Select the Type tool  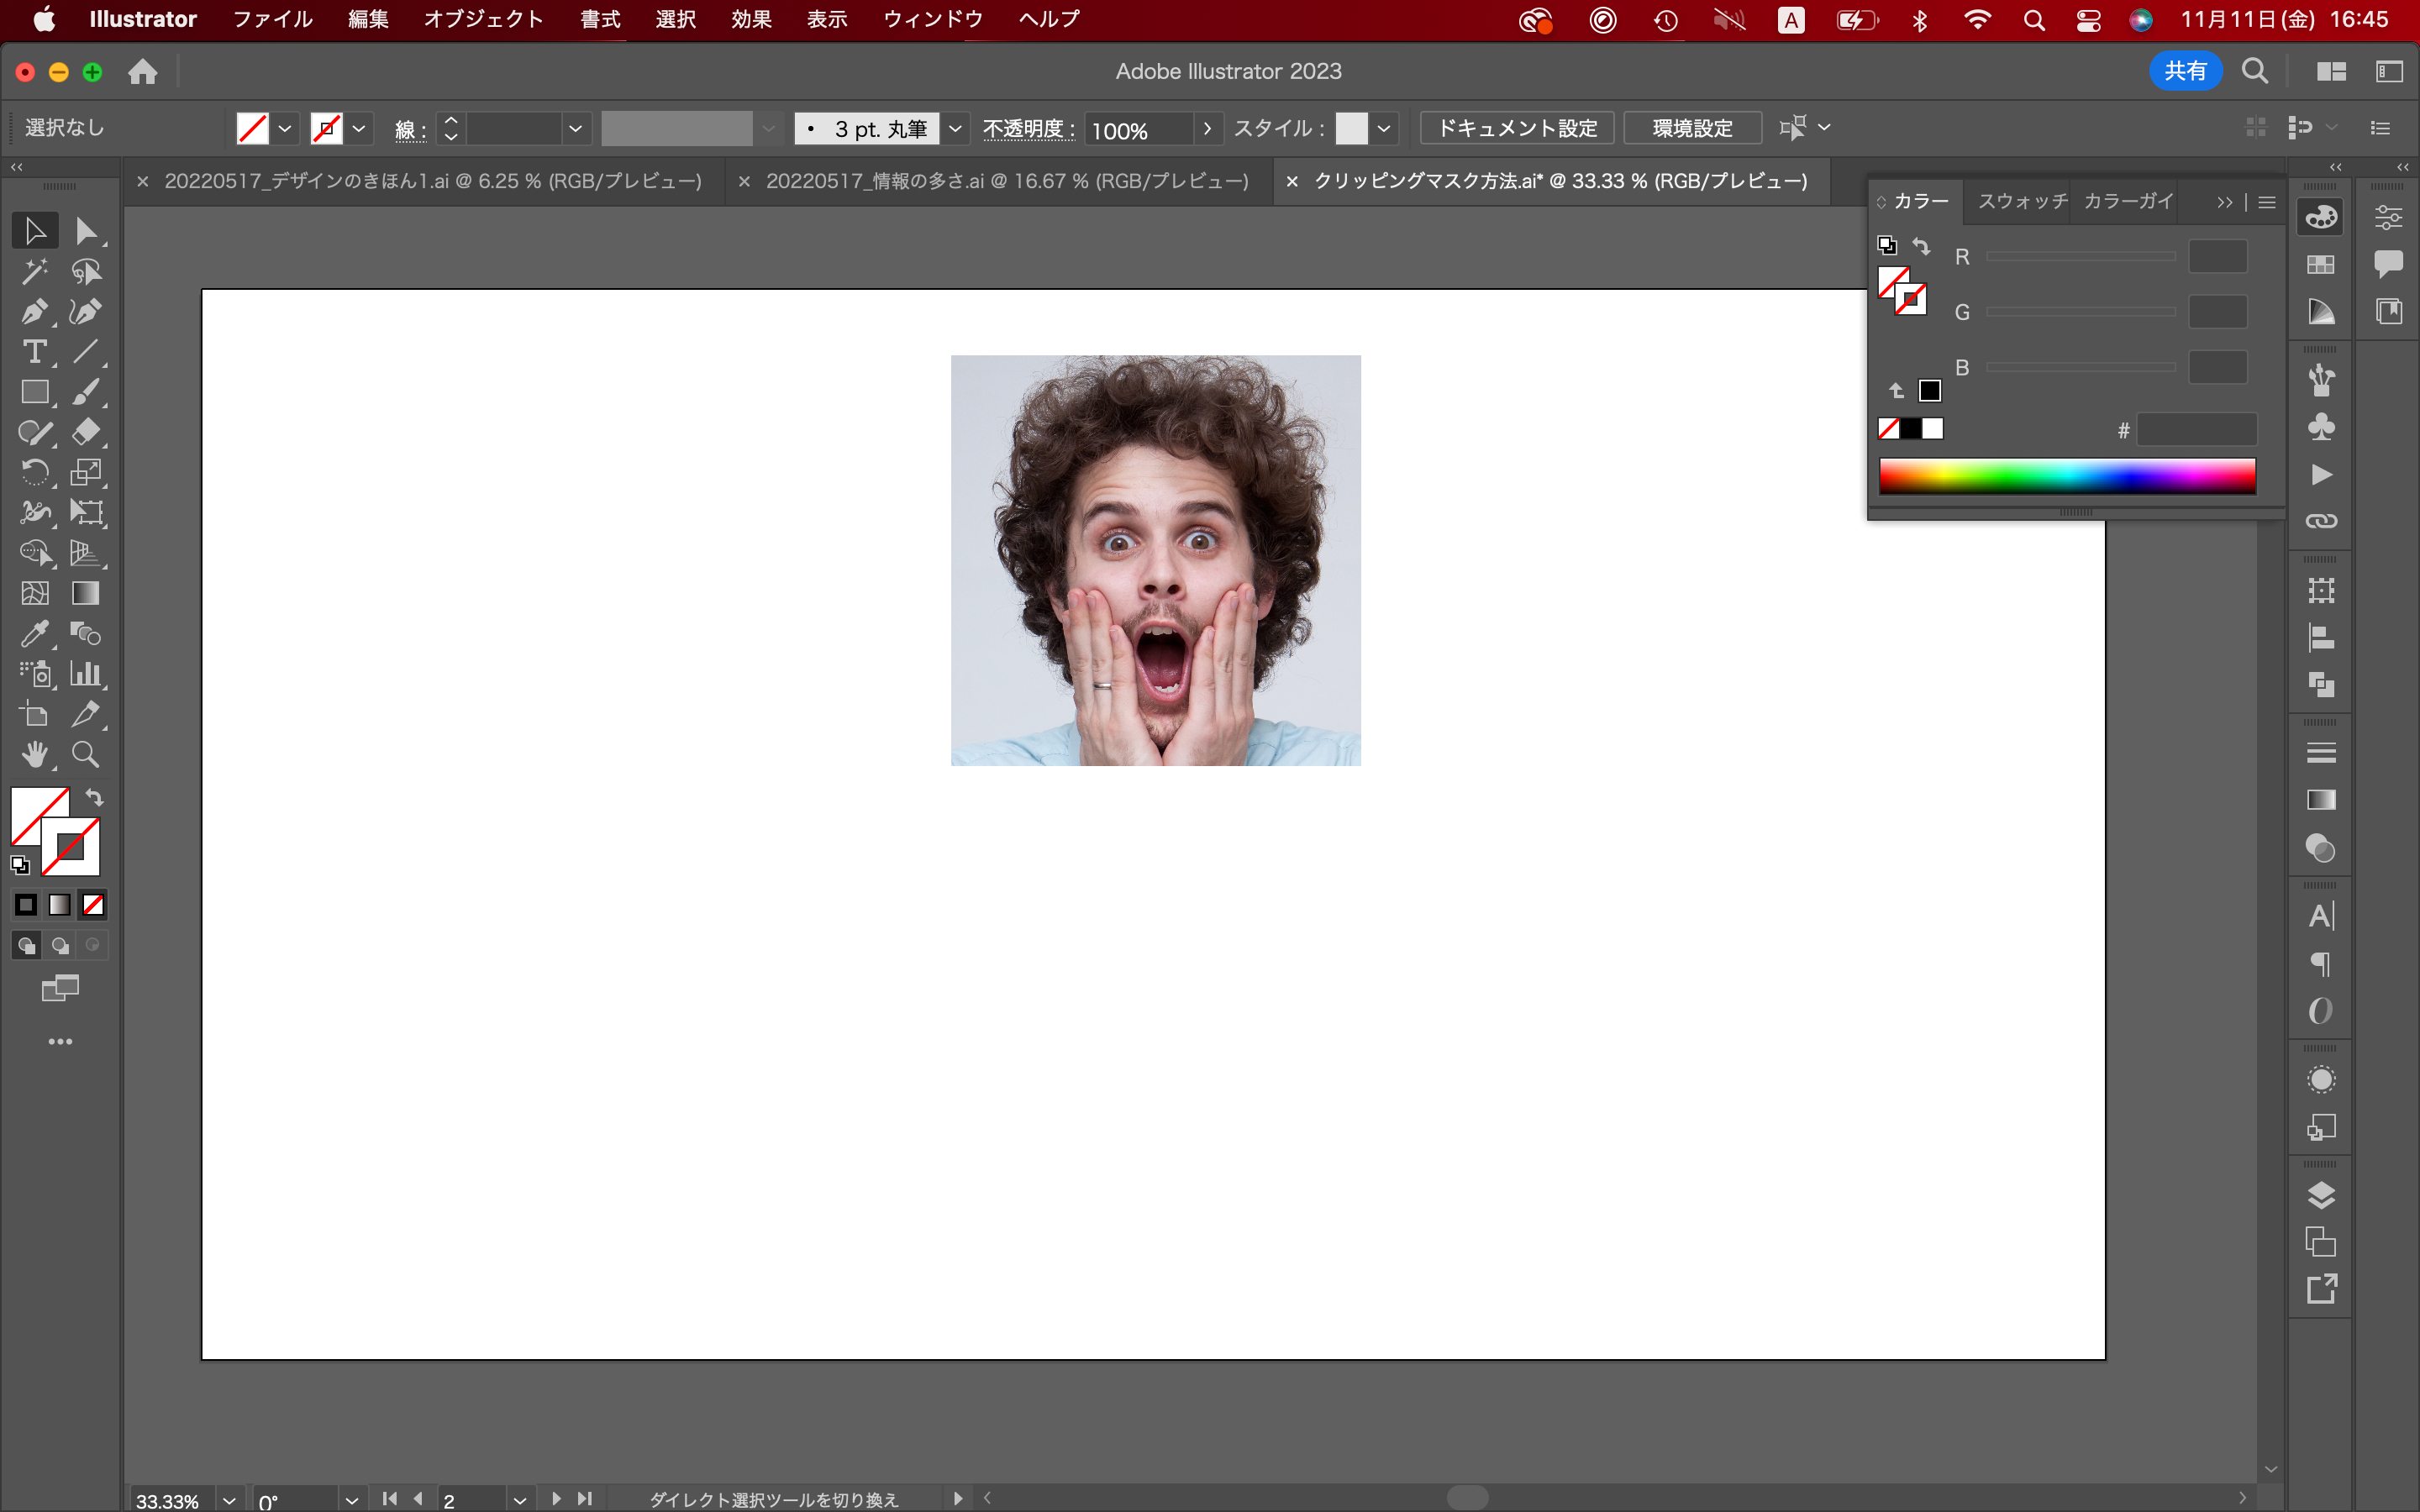tap(34, 352)
